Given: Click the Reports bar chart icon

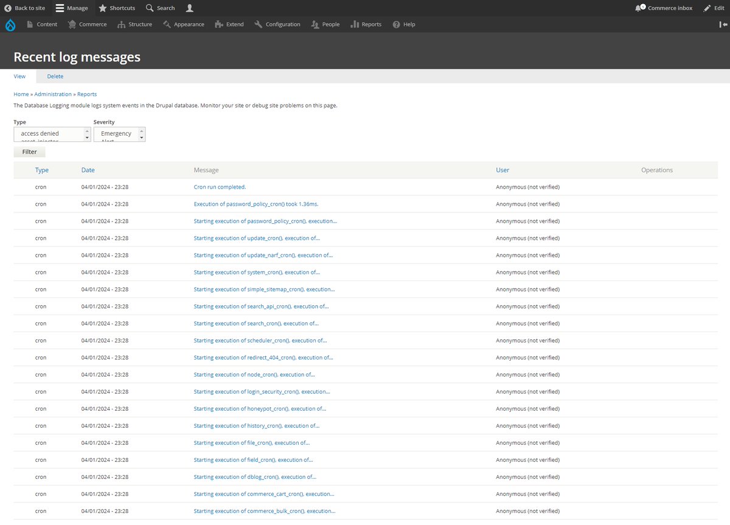Looking at the screenshot, I should pos(355,24).
